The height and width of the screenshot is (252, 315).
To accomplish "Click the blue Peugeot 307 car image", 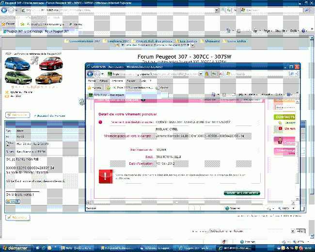I will point(17,63).
